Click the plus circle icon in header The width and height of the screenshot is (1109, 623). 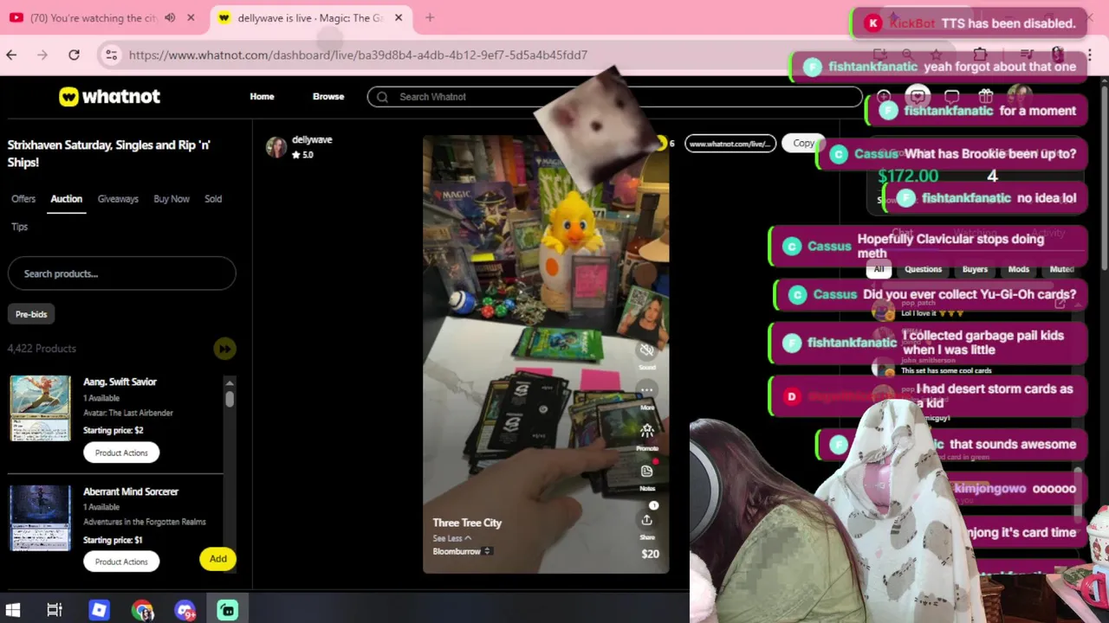884,97
